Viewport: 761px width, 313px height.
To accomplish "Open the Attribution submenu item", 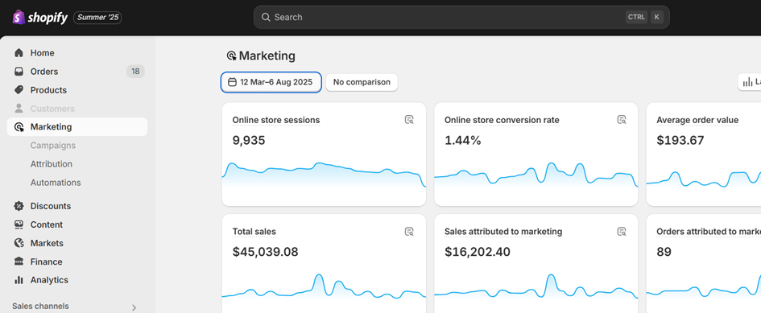I will coord(52,164).
